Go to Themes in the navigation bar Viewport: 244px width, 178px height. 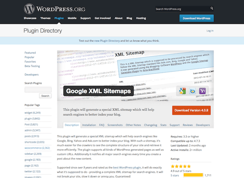point(45,18)
